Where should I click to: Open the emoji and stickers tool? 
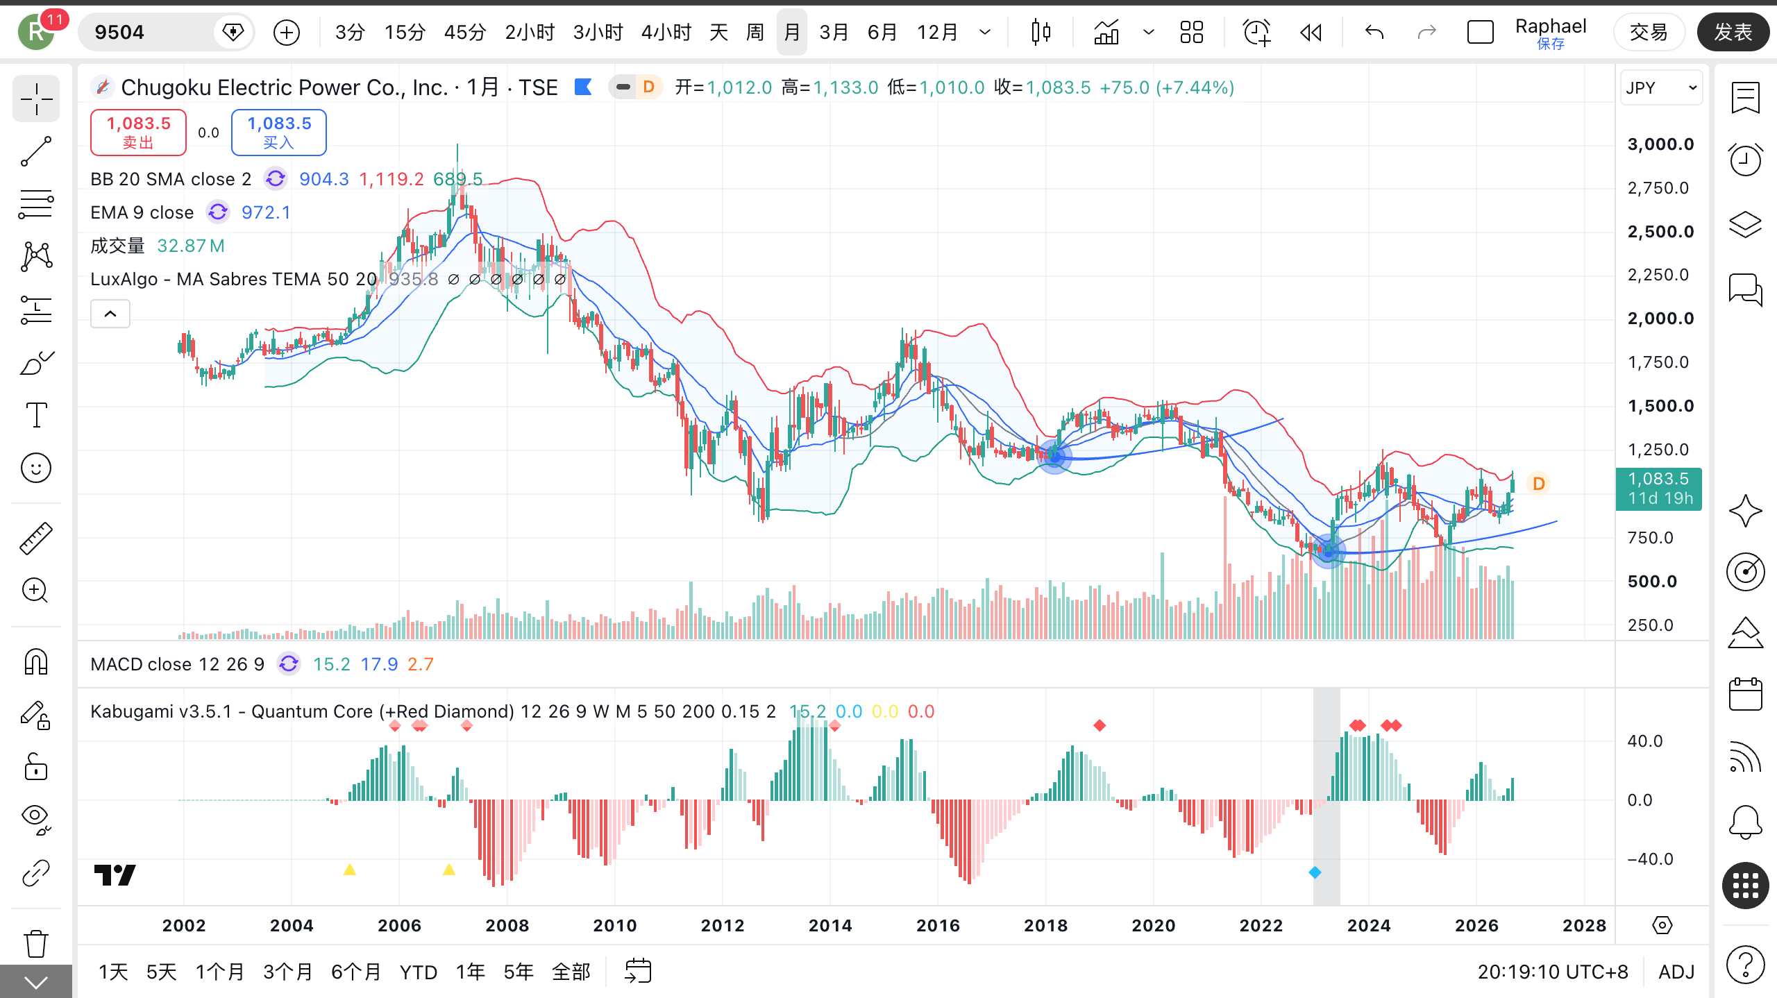click(x=36, y=468)
